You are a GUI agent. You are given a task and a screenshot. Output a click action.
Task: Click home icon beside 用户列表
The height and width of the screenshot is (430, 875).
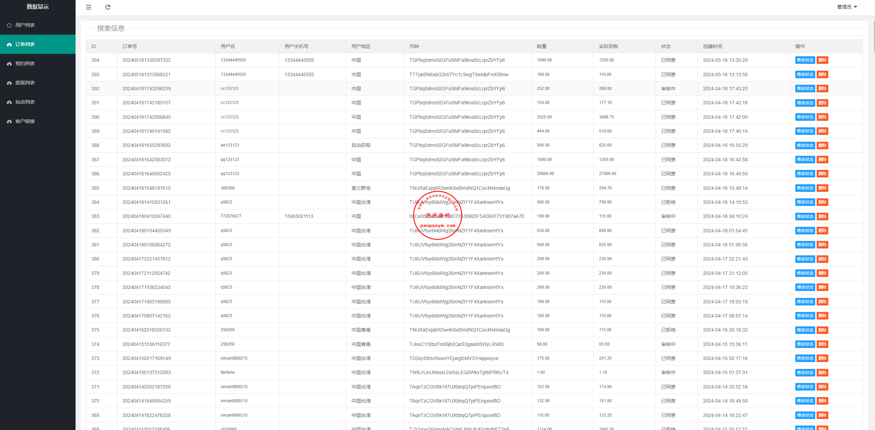pyautogui.click(x=9, y=25)
